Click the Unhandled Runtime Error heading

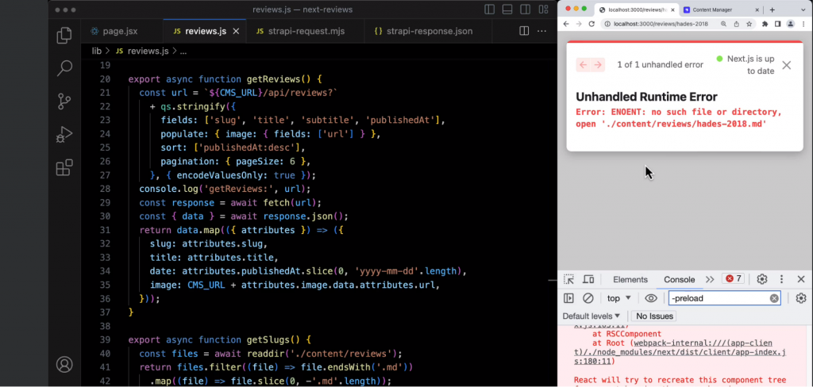coord(646,97)
